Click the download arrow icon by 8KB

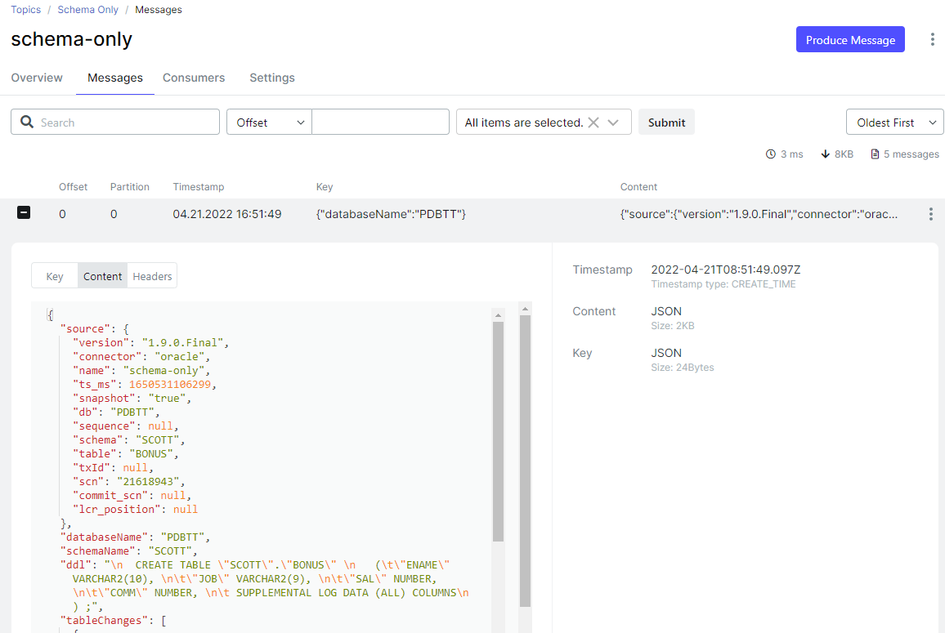pyautogui.click(x=826, y=154)
